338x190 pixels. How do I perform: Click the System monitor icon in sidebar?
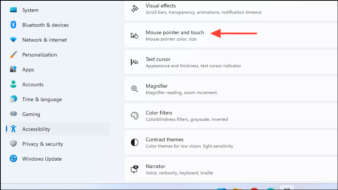click(13, 10)
